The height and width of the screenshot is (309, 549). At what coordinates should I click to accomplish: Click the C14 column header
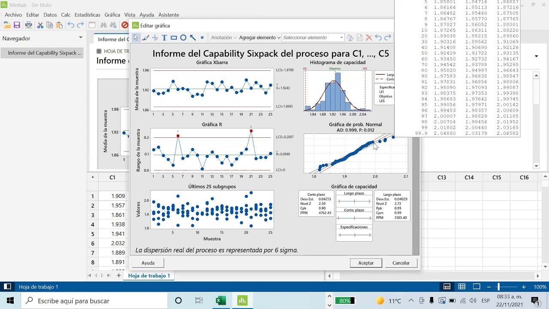(x=469, y=177)
